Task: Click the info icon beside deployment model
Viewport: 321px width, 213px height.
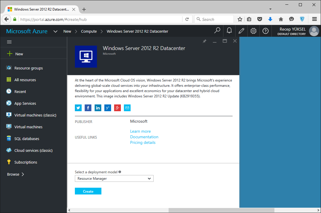Action: click(120, 172)
